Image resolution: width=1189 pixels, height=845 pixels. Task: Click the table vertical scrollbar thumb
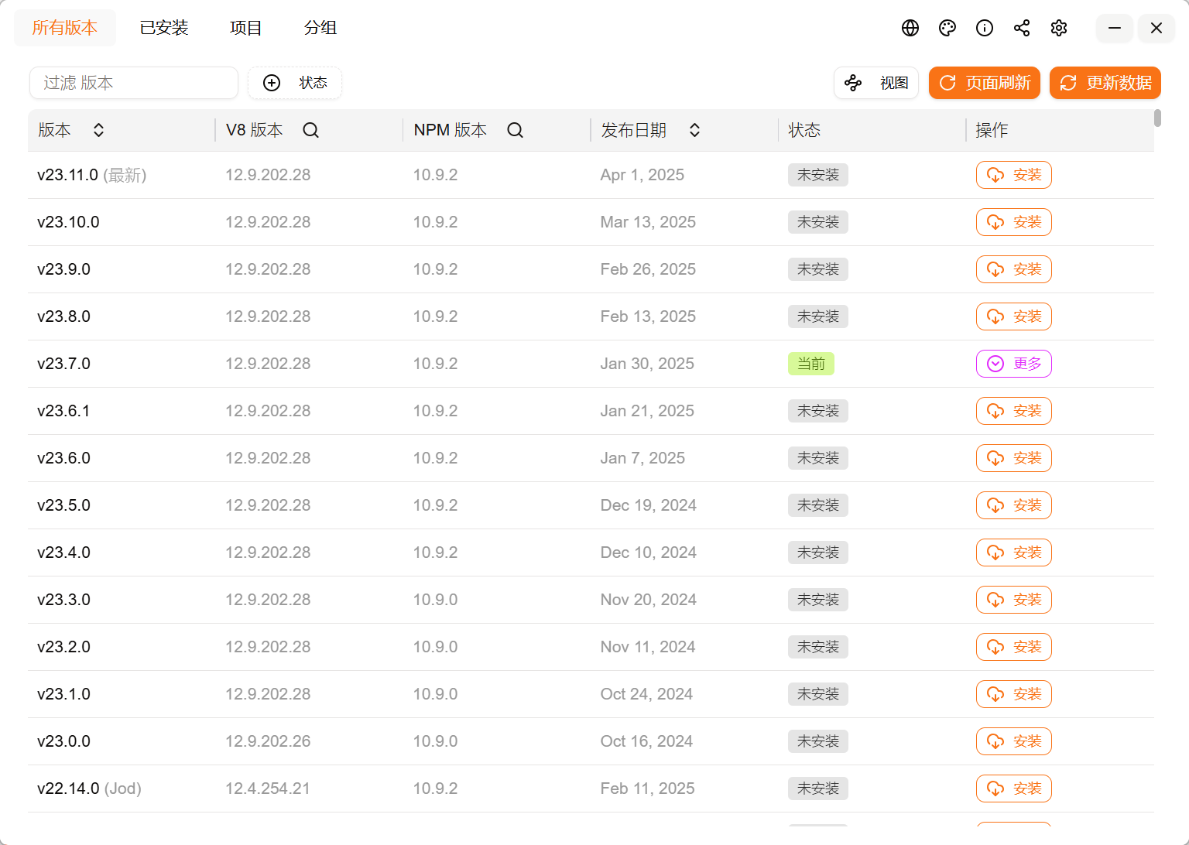pyautogui.click(x=1157, y=118)
